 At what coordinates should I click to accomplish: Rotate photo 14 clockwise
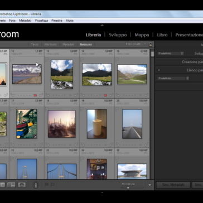(x=111, y=95)
